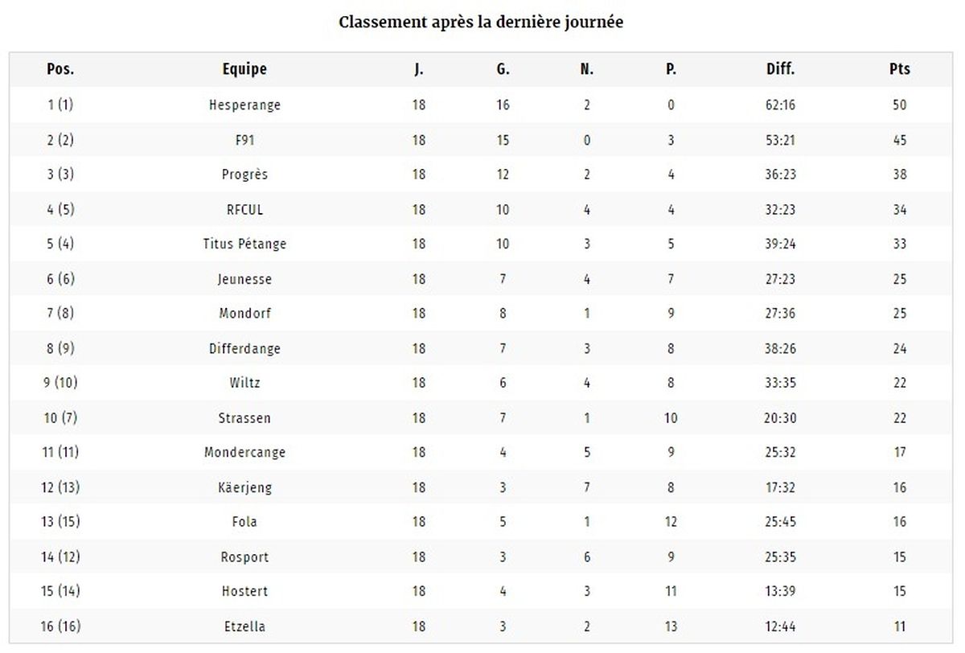Viewport: 965px width, 653px height.
Task: Select the Etzella team name
Action: pos(244,626)
